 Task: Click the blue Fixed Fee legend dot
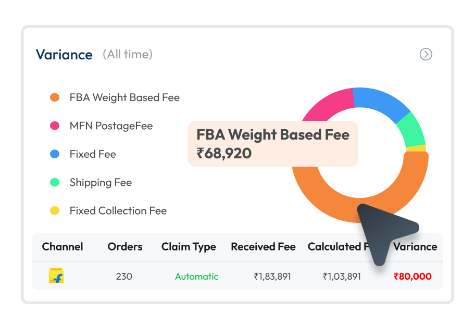pos(55,154)
